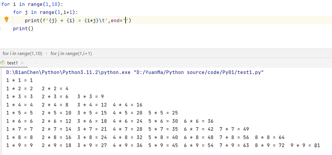The image size is (332, 155).
Task: Collapse the outer for loop fold marker
Action: click(1, 4)
